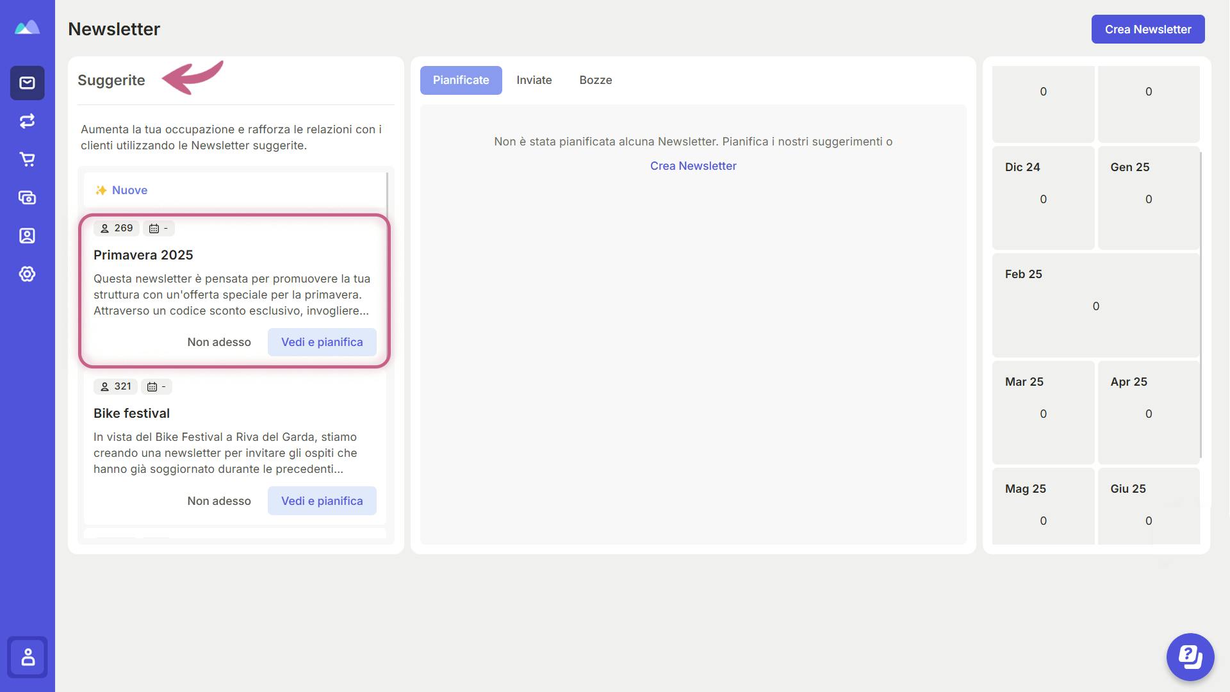The width and height of the screenshot is (1230, 692).
Task: Open the user account icon at sidebar bottom
Action: coord(28,657)
